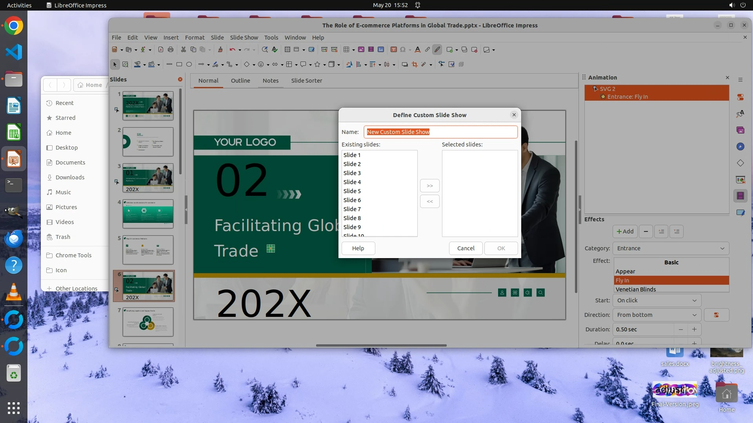753x423 pixels.
Task: Open the Category dropdown showing Entrance
Action: pos(671,248)
